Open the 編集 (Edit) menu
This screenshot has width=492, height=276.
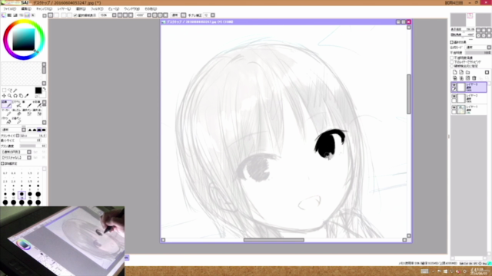click(26, 8)
